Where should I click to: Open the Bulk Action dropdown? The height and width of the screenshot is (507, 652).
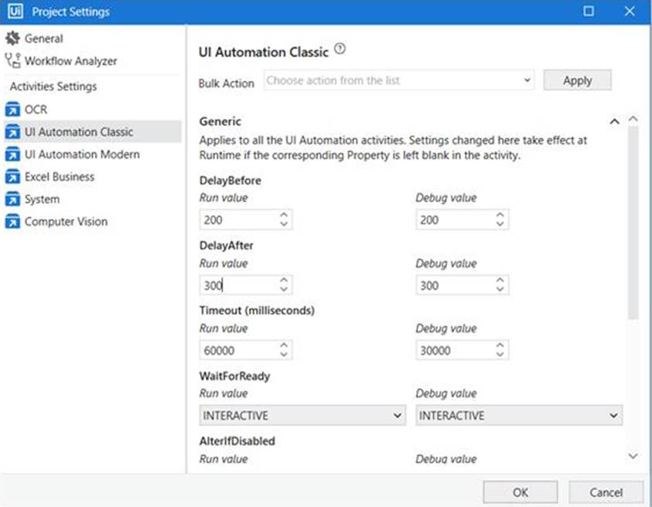click(399, 80)
